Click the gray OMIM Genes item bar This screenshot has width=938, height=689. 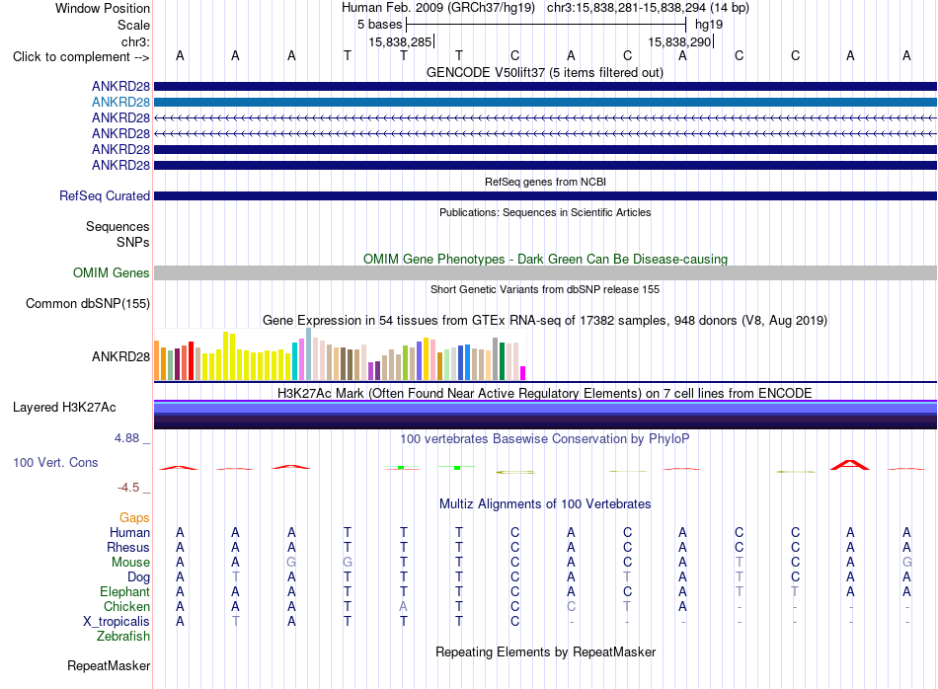click(x=545, y=272)
